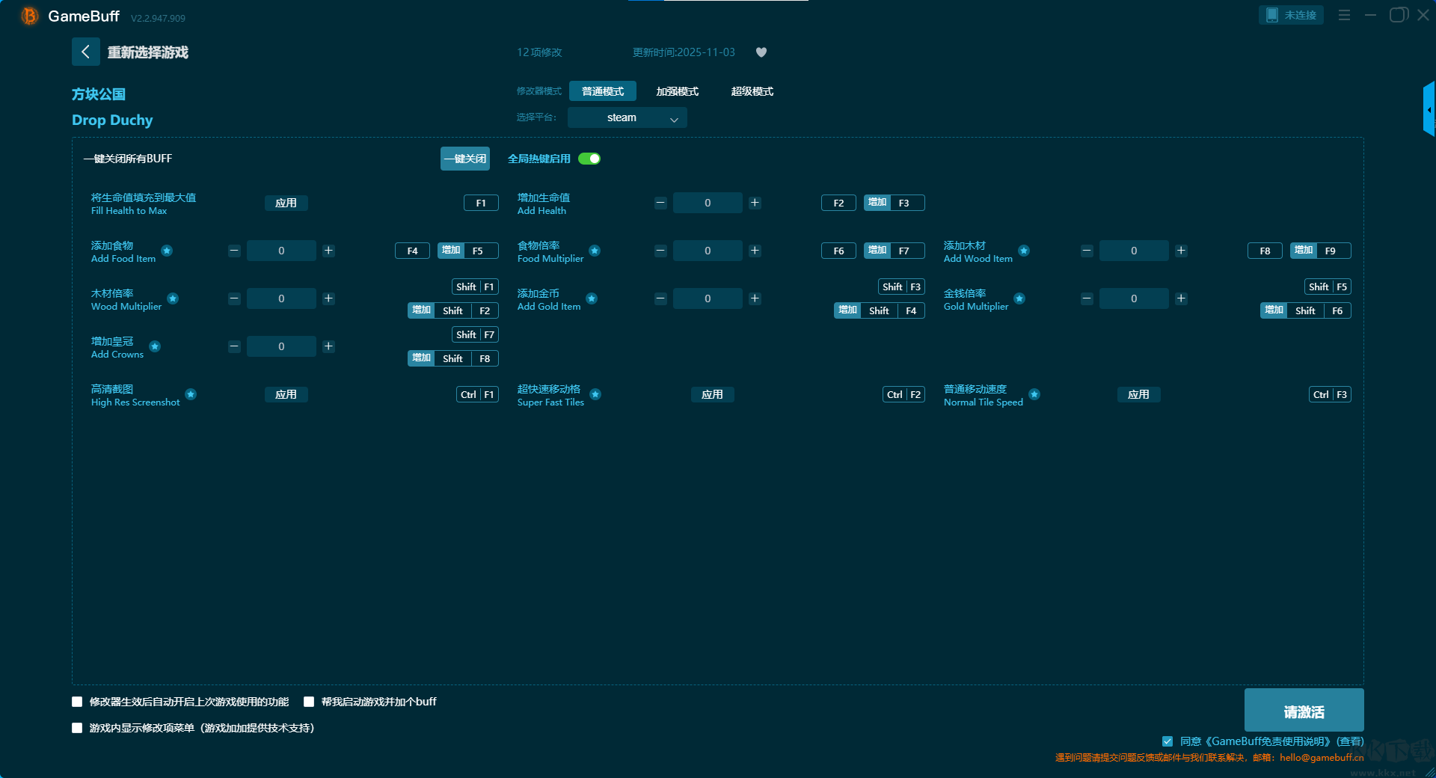1436x778 pixels.
Task: Select the normal mode tab 普通模式
Action: tap(603, 91)
